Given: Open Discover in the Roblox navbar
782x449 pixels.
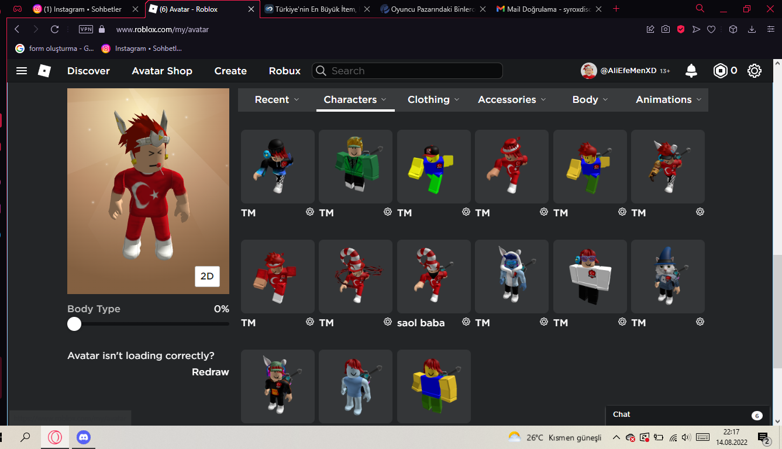Looking at the screenshot, I should tap(88, 71).
